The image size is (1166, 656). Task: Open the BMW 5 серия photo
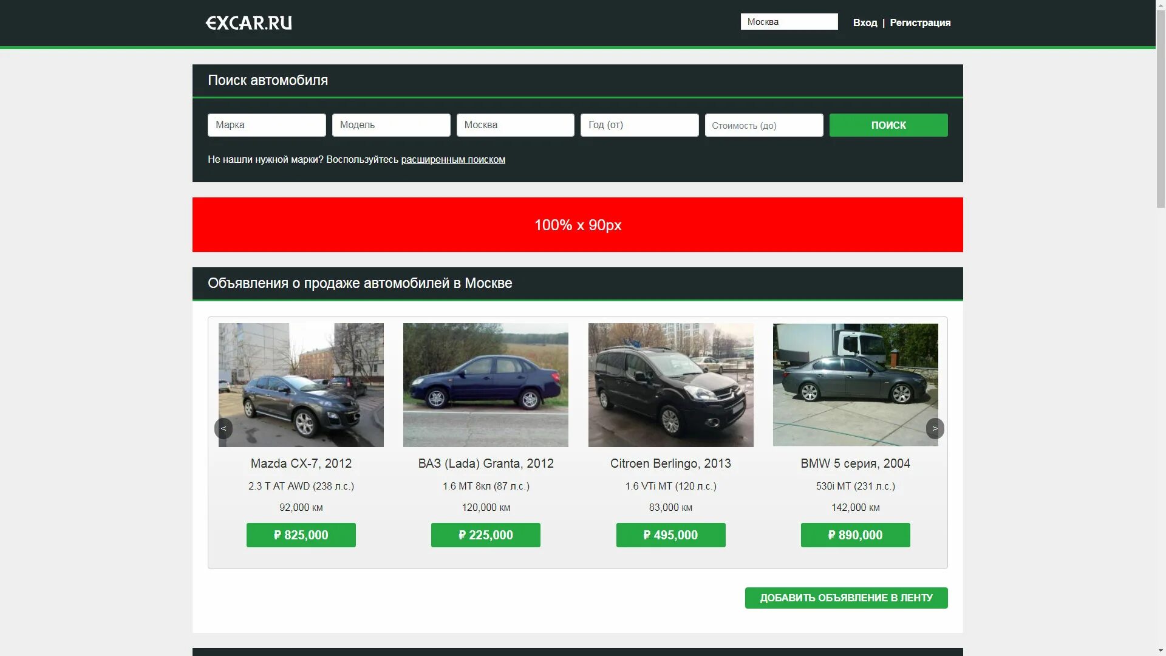pos(855,385)
